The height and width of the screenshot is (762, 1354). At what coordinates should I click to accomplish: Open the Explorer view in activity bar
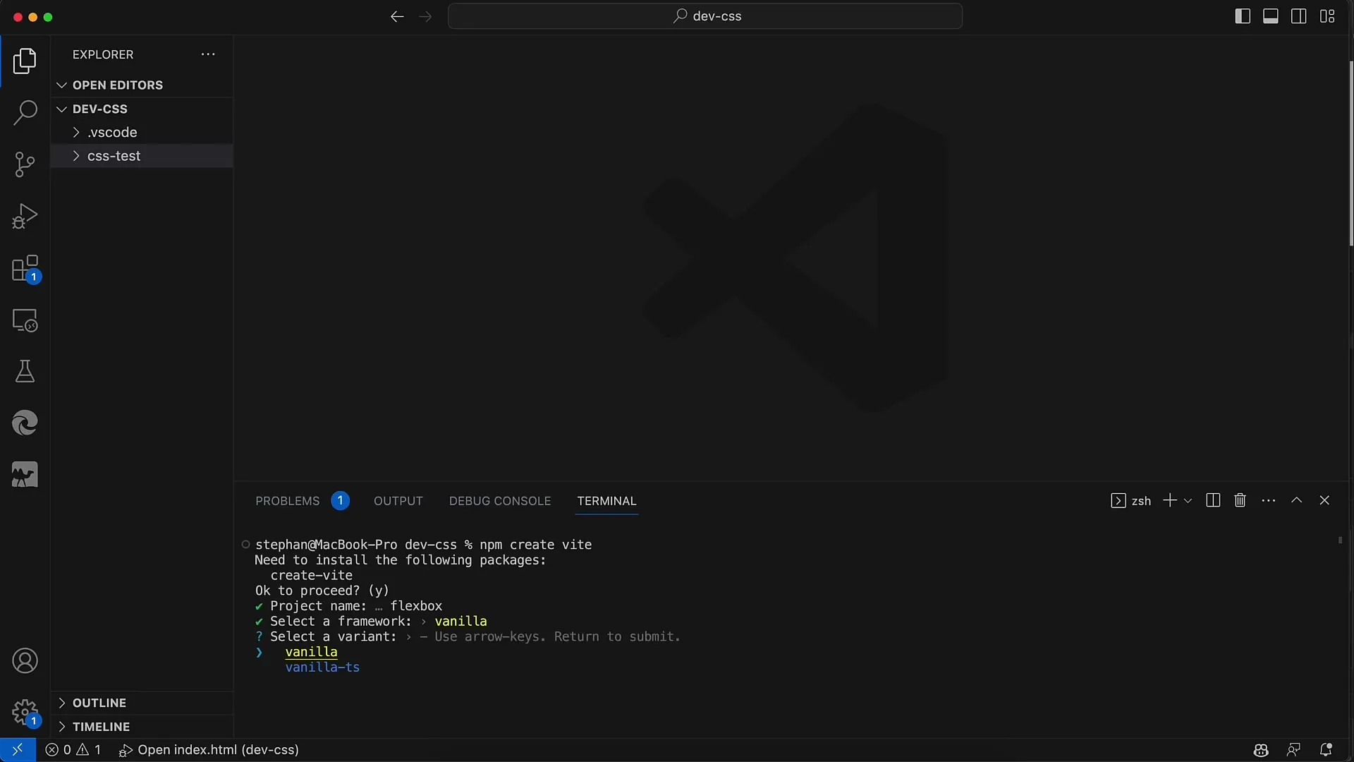(25, 61)
